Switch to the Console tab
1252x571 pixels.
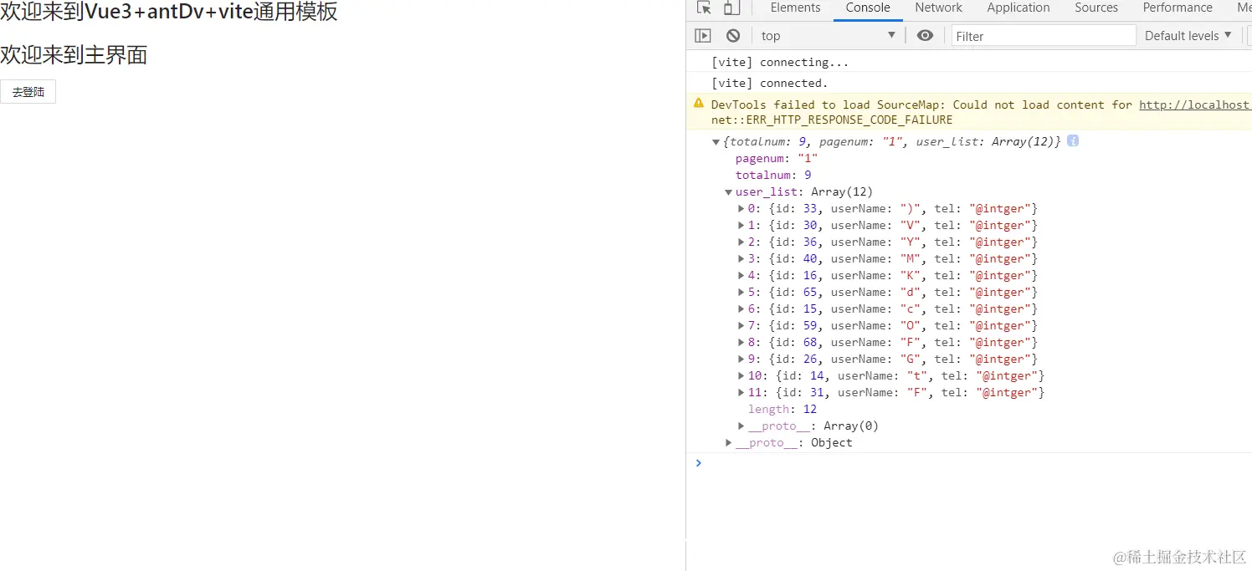pos(868,8)
